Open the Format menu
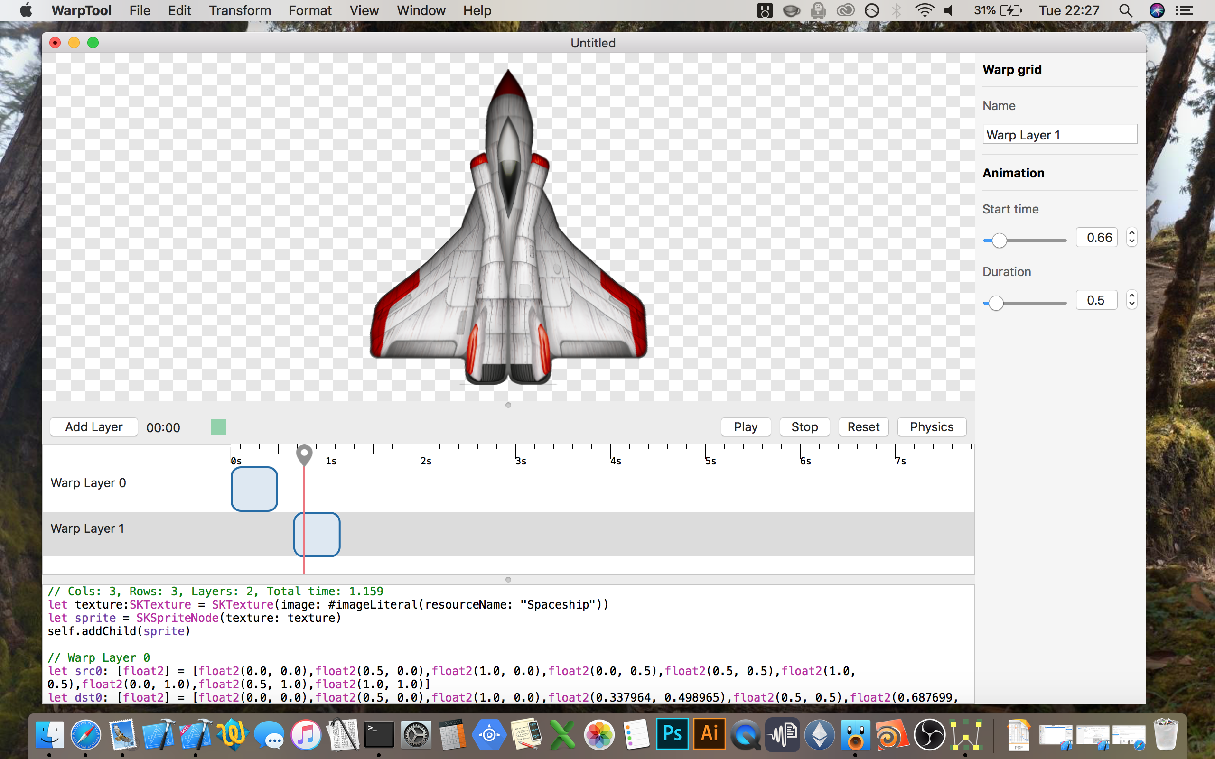 (310, 10)
